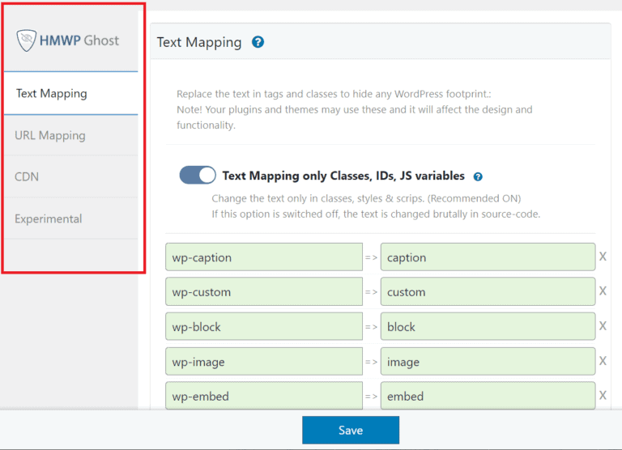Remove the wp-caption mapping row
The height and width of the screenshot is (450, 622).
click(603, 257)
